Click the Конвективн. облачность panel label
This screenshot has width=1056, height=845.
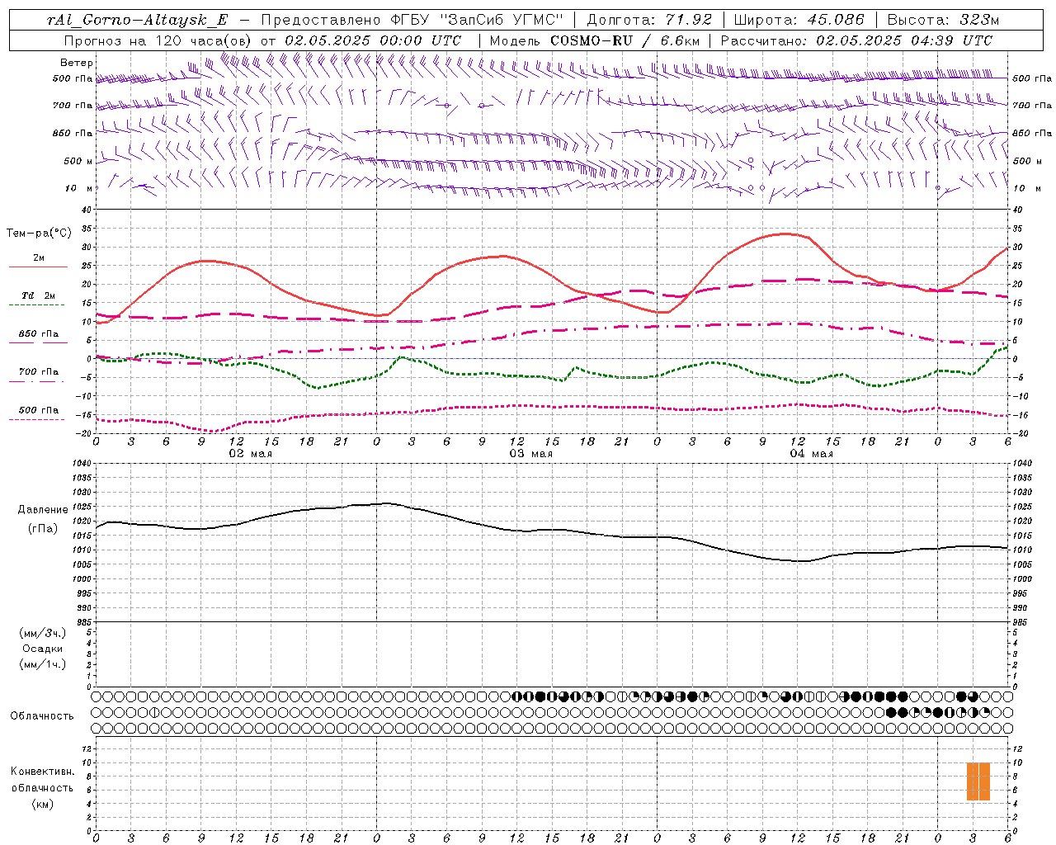pos(42,780)
